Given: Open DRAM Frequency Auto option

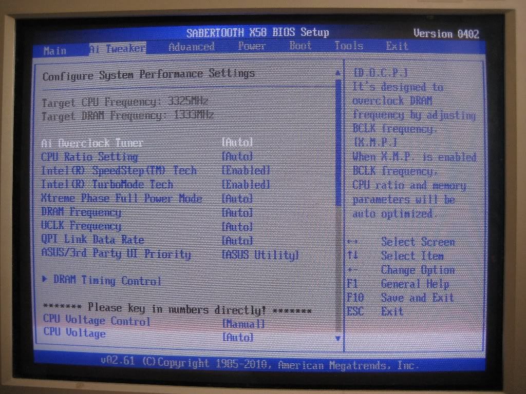Looking at the screenshot, I should click(237, 212).
